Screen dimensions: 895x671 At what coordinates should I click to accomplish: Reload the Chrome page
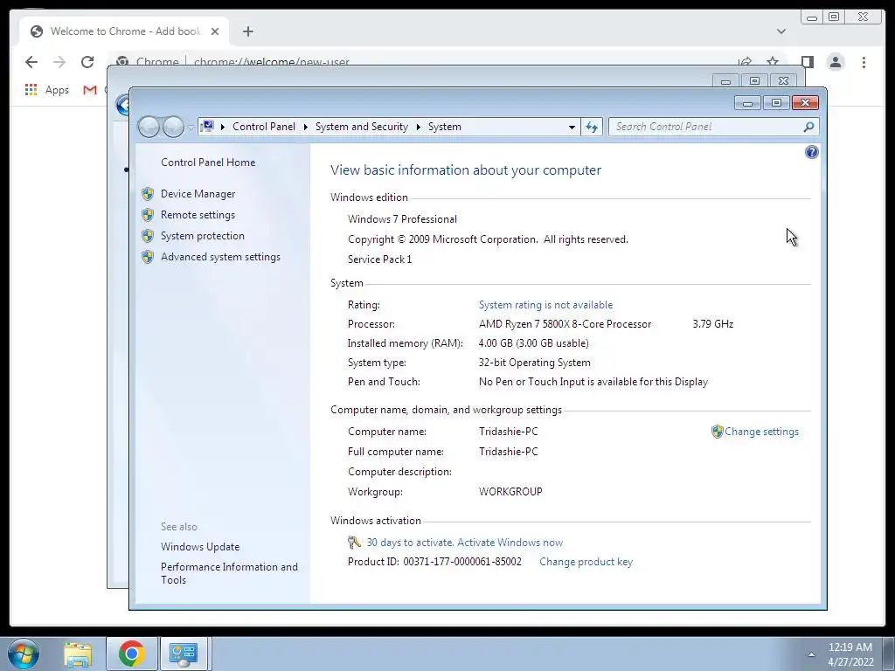point(87,62)
